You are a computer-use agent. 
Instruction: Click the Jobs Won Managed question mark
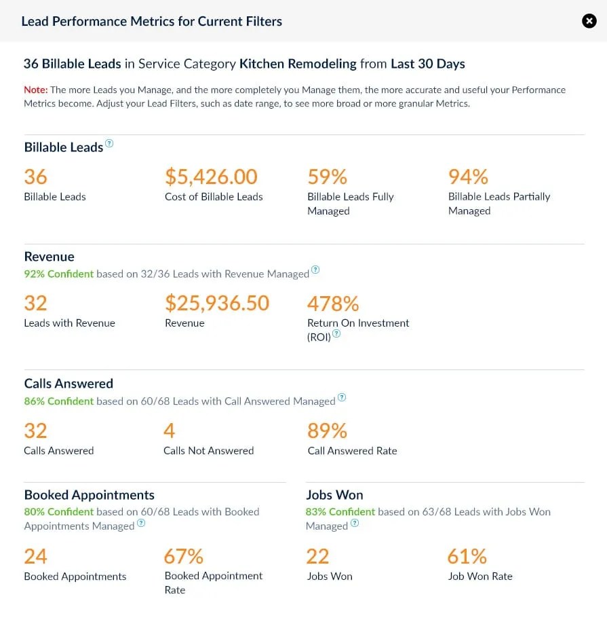[354, 524]
